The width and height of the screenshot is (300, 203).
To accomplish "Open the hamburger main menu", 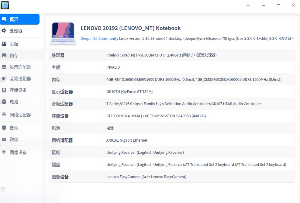I will (x=248, y=5).
